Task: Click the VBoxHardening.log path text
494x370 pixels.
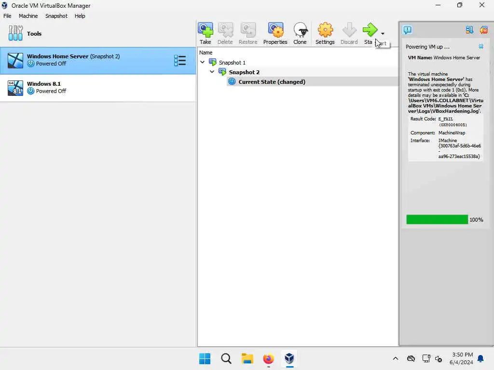Action: click(445, 103)
